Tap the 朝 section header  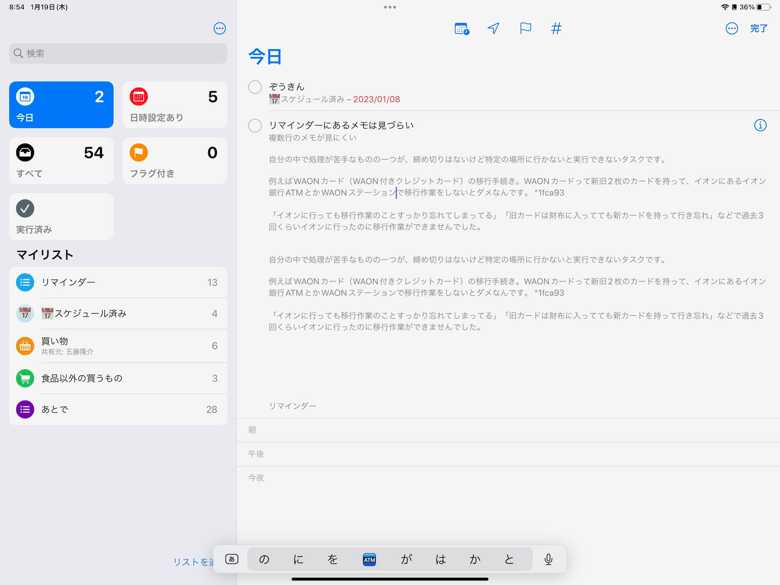(x=252, y=430)
